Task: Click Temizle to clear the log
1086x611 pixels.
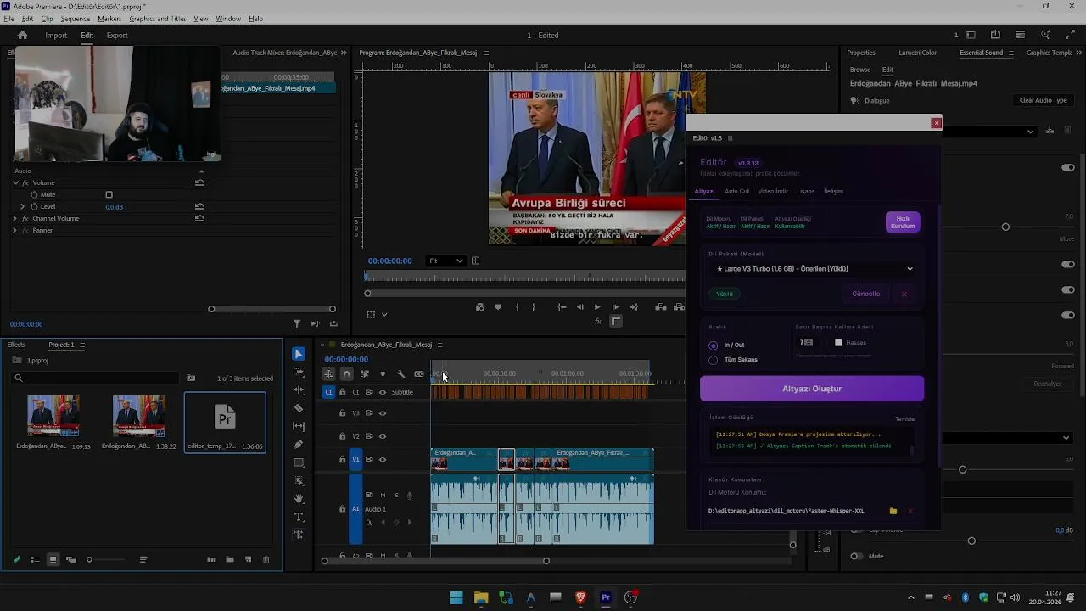Action: pos(904,419)
